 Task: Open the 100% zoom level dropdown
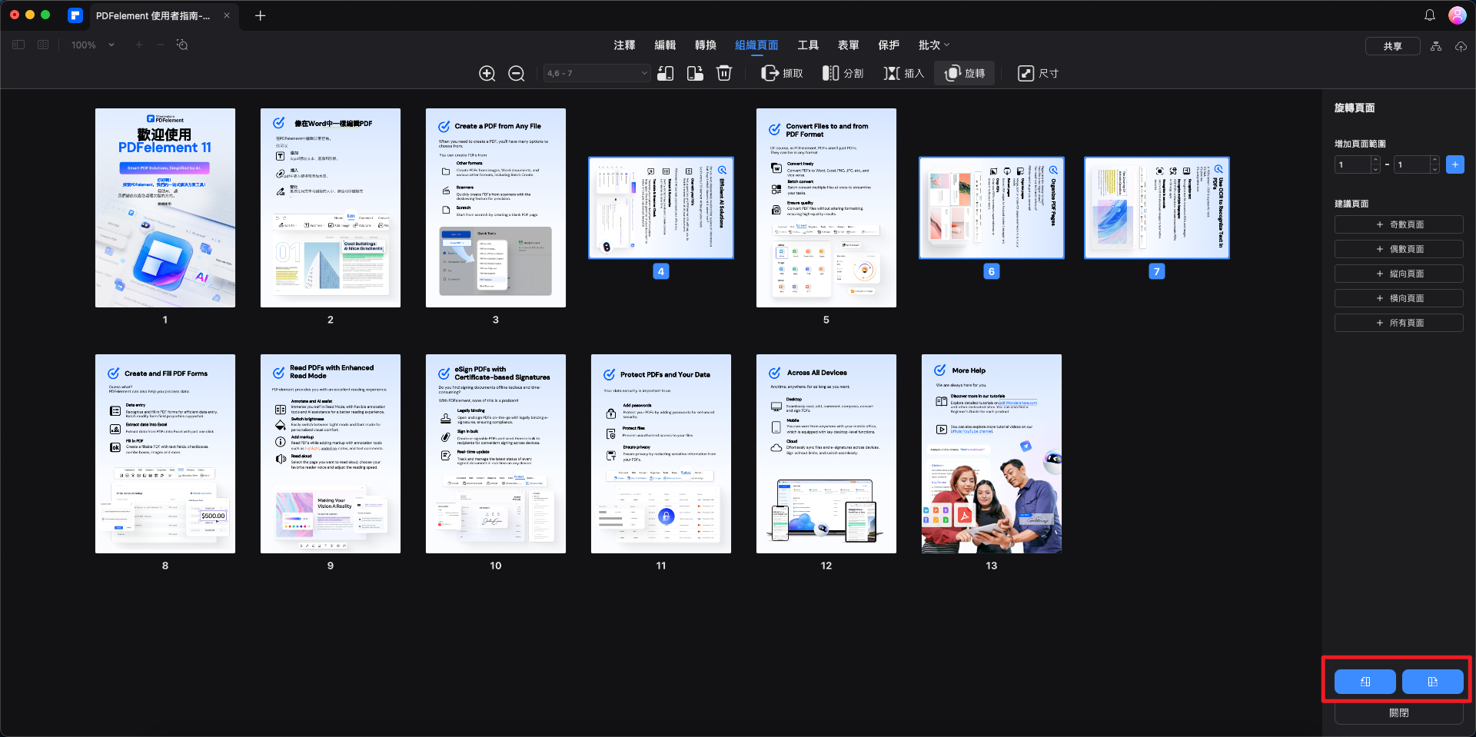point(92,45)
